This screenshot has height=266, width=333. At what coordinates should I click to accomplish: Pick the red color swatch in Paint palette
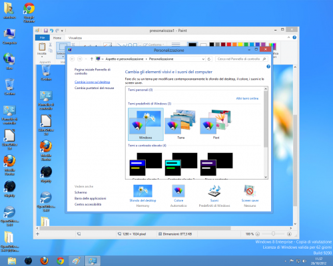(x=229, y=45)
